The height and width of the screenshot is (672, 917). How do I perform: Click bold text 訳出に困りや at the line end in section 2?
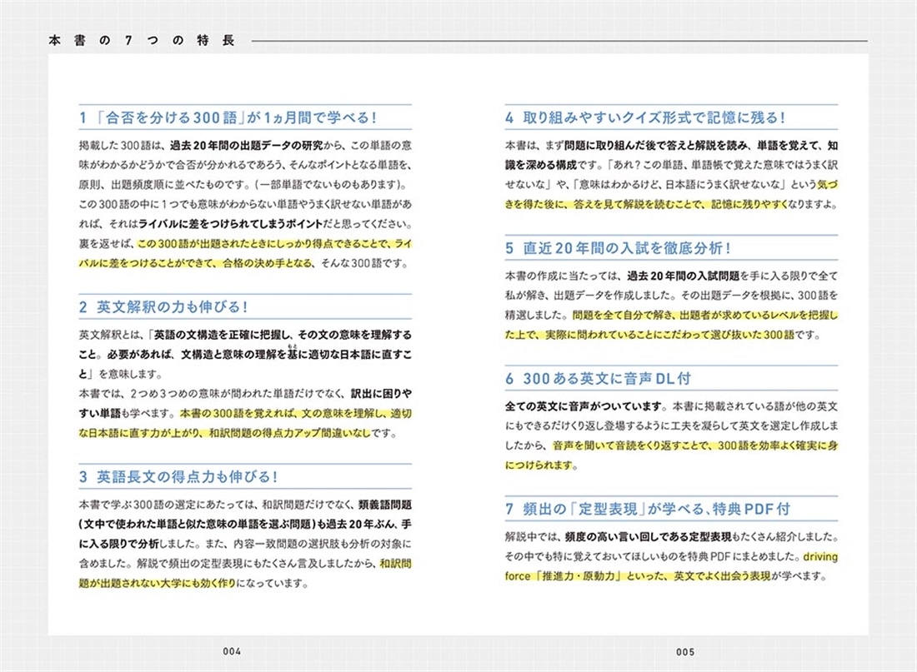[x=381, y=394]
